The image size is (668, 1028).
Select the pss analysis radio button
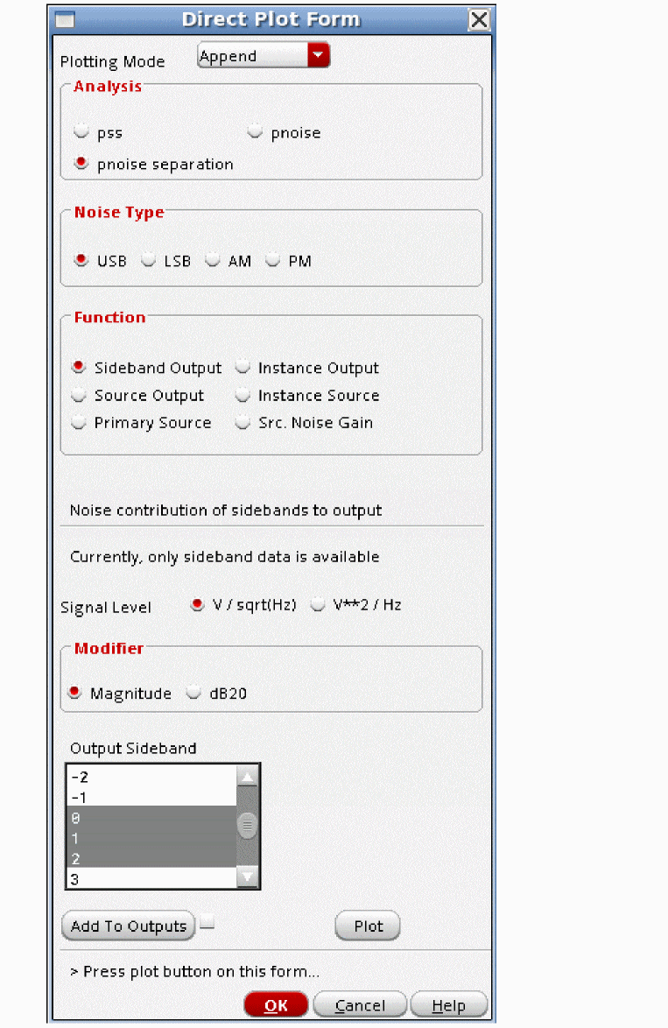coord(81,131)
